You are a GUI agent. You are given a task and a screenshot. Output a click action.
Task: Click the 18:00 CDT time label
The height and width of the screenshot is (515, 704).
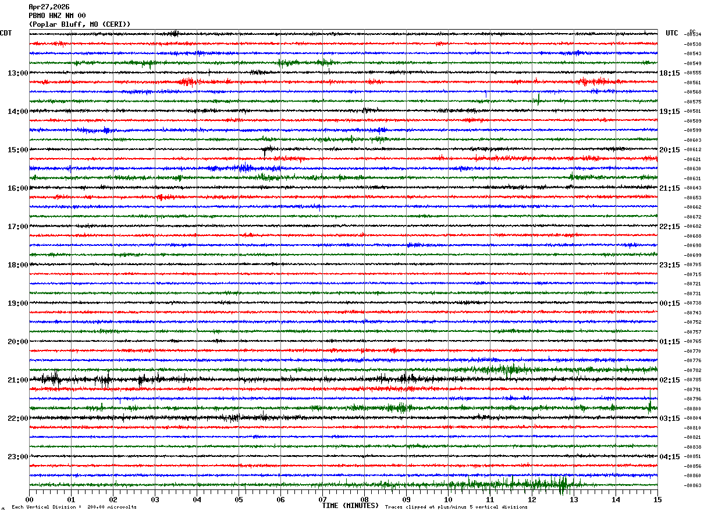pyautogui.click(x=18, y=265)
